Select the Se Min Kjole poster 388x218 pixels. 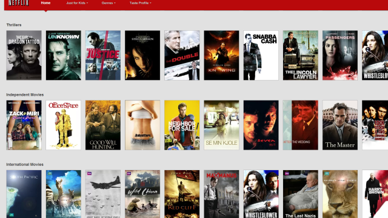point(221,125)
